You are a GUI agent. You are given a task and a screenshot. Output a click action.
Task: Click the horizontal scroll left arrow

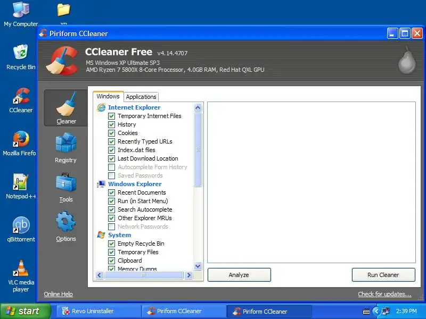100,275
